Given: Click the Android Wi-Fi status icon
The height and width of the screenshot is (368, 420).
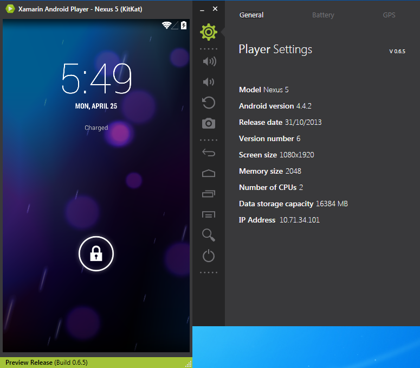Looking at the screenshot, I should [166, 25].
